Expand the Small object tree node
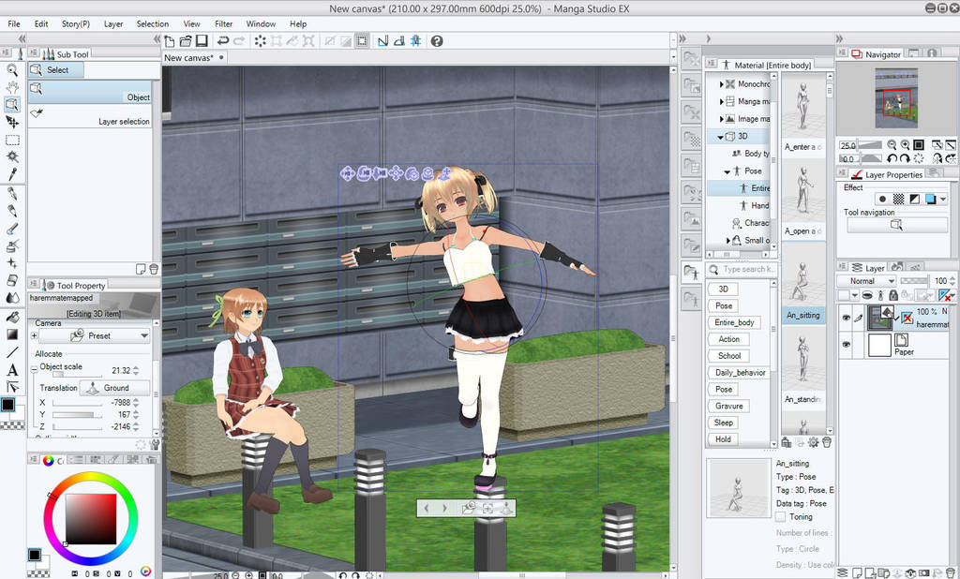The width and height of the screenshot is (960, 579). pyautogui.click(x=727, y=241)
